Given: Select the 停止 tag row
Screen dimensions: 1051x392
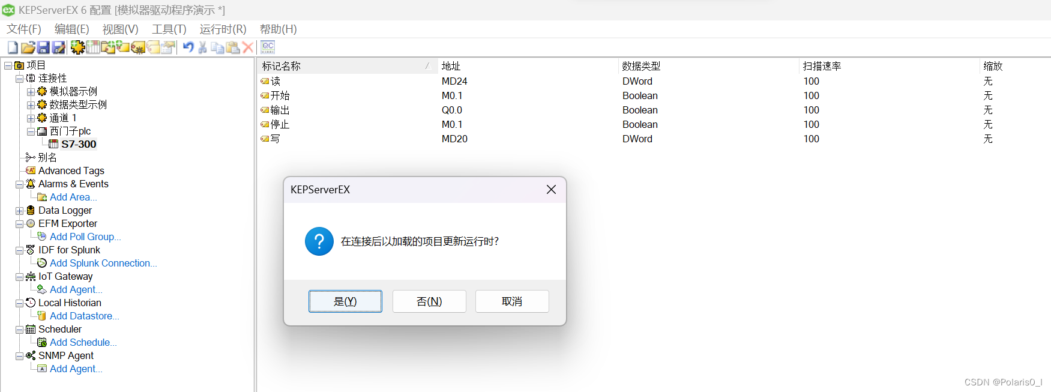Looking at the screenshot, I should tap(654, 124).
